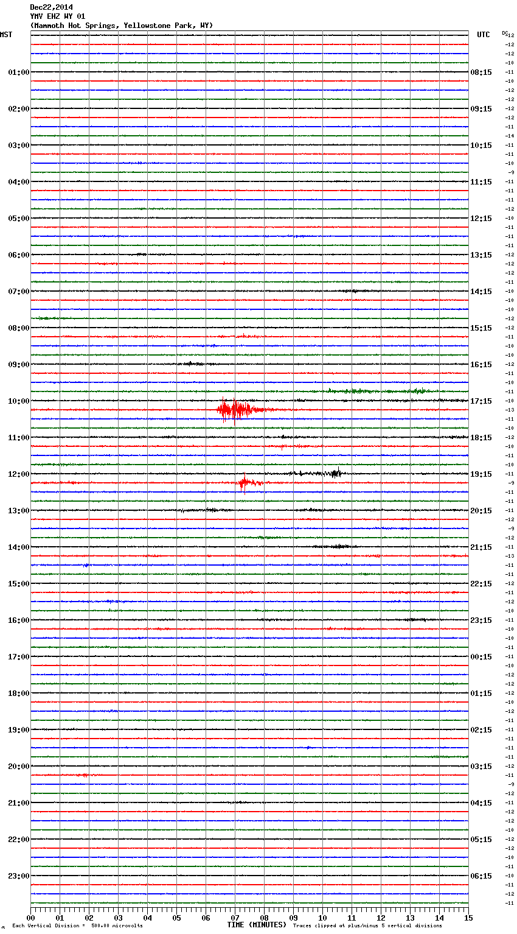Click the 19:00 MST time label
Screen dimensions: 517x934
(x=19, y=730)
